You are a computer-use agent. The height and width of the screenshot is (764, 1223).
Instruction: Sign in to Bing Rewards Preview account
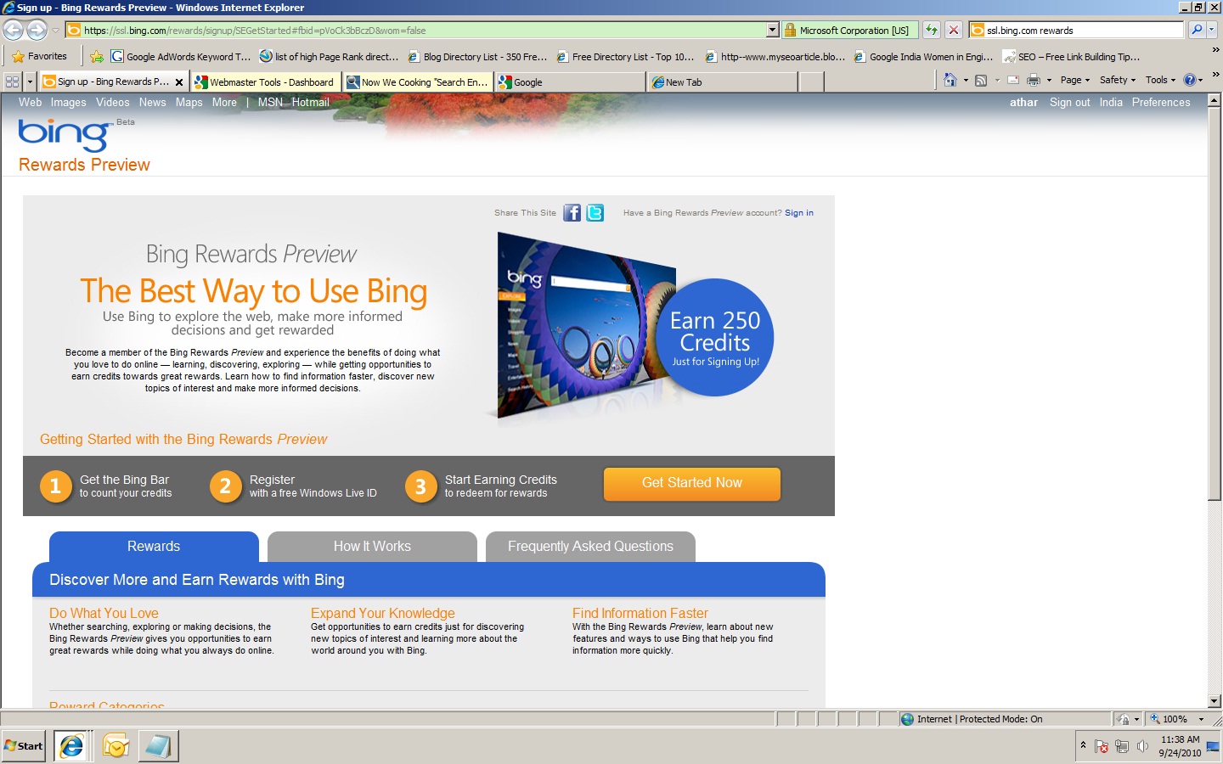pos(798,213)
